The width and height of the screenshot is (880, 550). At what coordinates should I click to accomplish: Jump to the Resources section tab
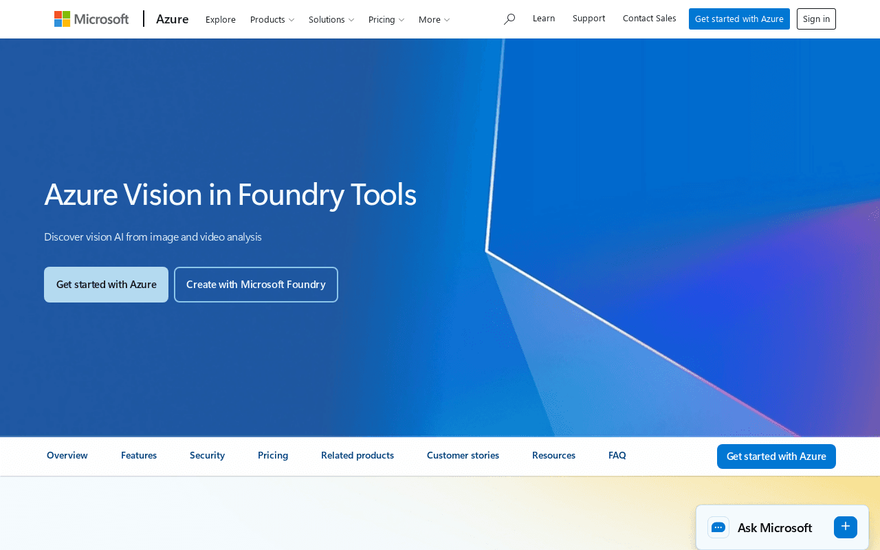tap(553, 455)
